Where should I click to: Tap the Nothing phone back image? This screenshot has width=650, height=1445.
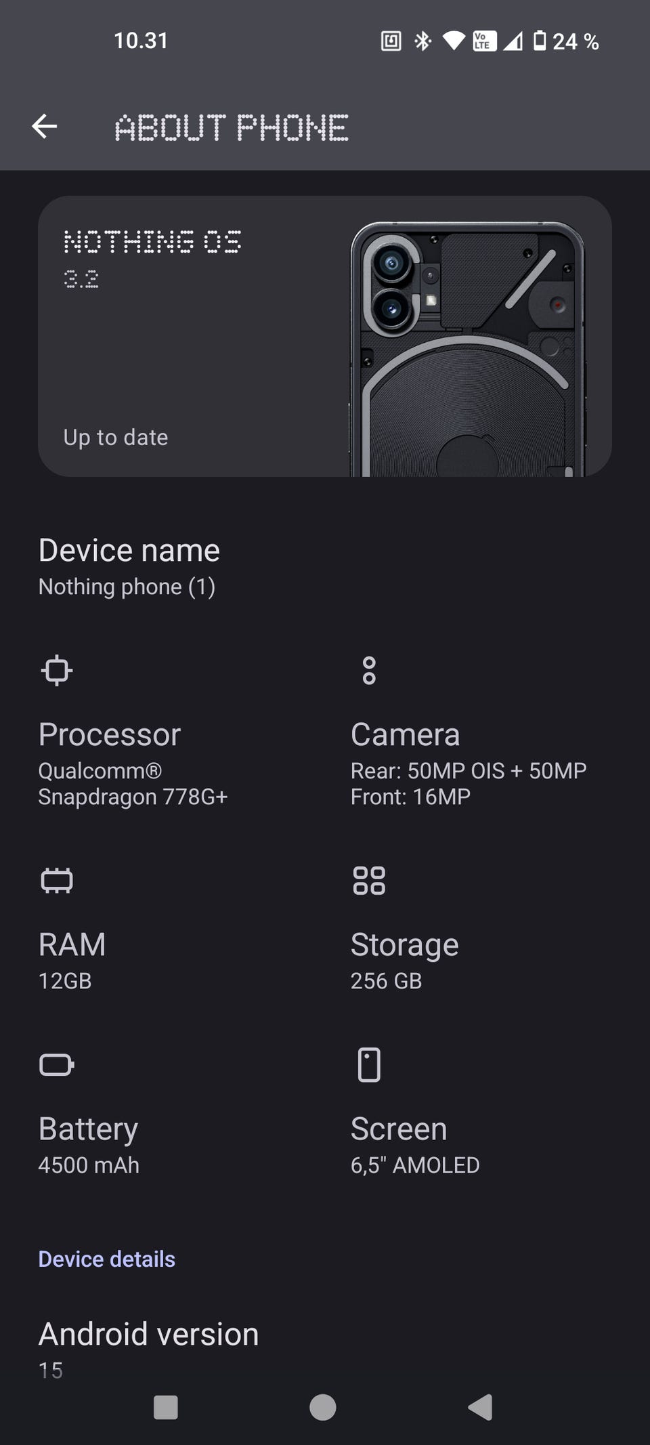pyautogui.click(x=467, y=349)
